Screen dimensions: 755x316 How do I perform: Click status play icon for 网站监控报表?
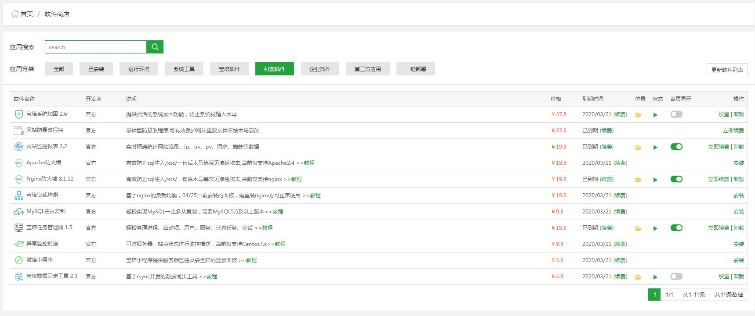click(x=655, y=147)
